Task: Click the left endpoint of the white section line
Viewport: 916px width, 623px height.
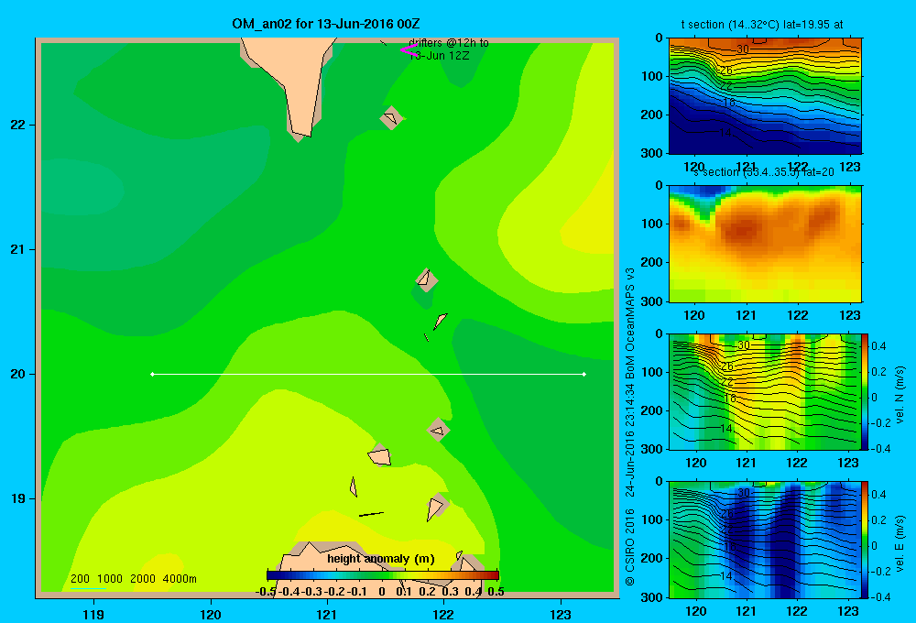Action: (x=152, y=374)
